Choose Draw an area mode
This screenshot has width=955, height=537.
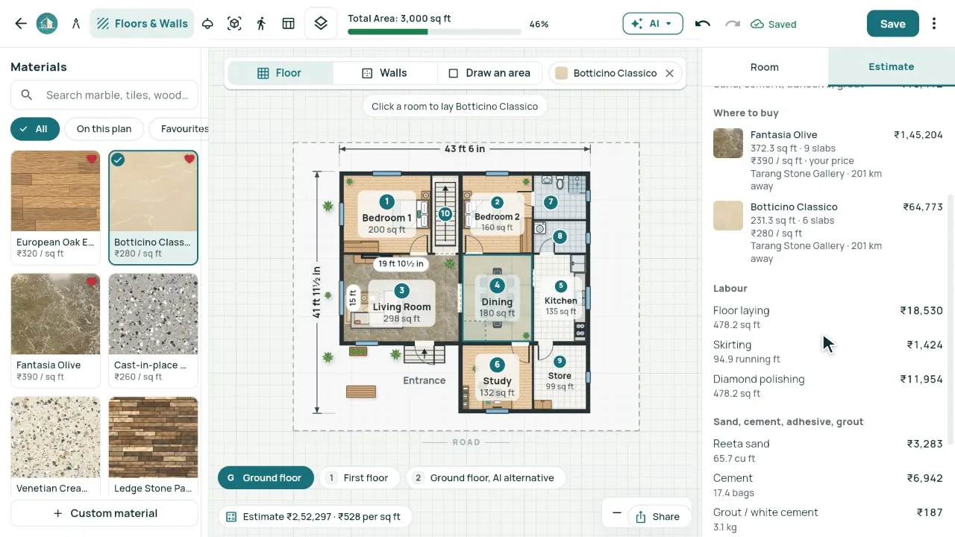(x=489, y=73)
